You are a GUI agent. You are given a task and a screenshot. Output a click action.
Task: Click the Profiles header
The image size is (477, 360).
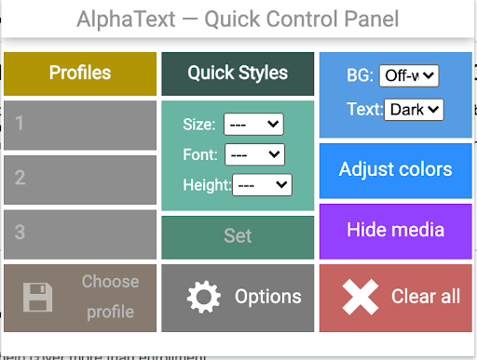[x=80, y=73]
